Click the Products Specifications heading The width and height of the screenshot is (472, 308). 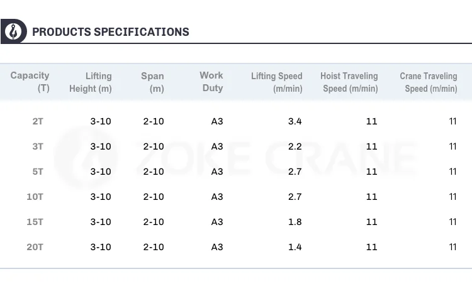110,32
